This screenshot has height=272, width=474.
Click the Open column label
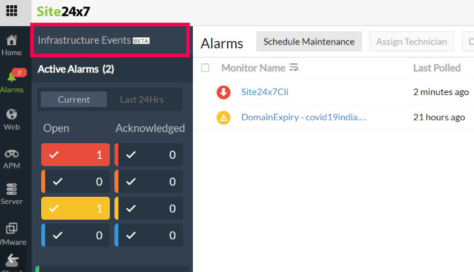coord(56,128)
